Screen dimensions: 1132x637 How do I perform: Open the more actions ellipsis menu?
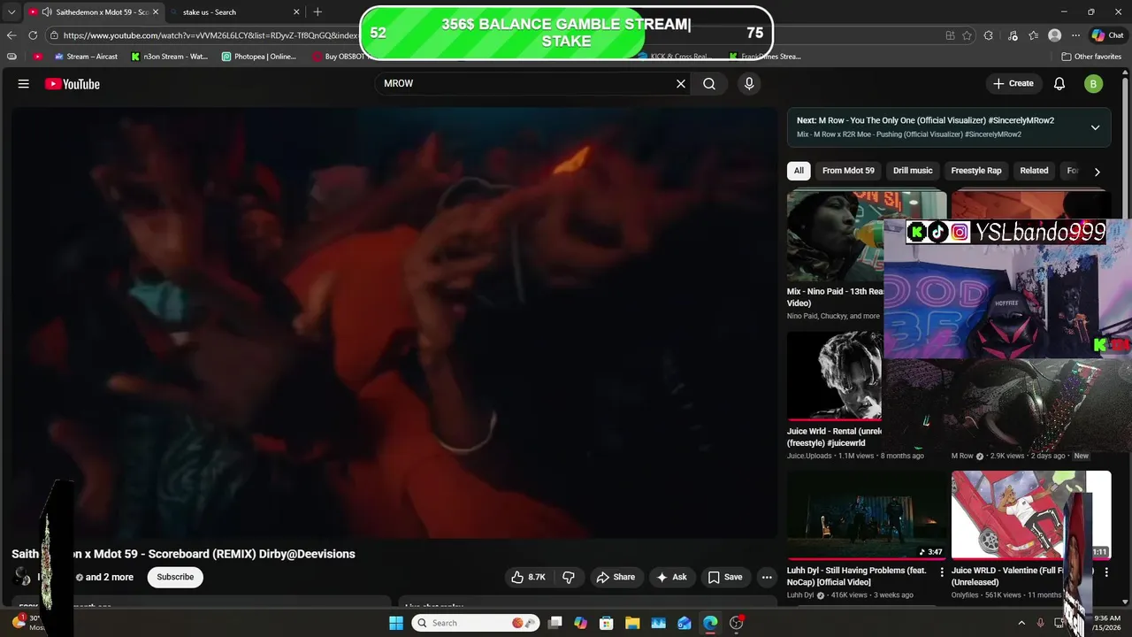767,577
